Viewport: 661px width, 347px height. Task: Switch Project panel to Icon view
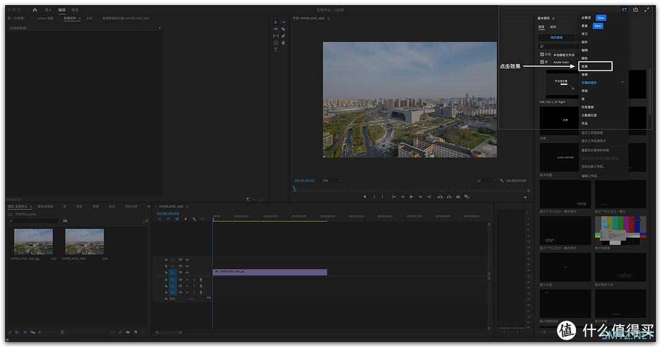25,332
